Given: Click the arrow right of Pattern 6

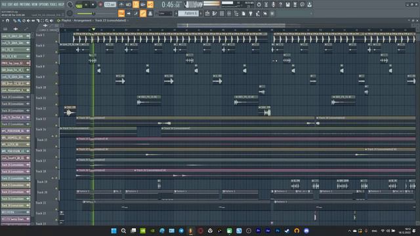Looking at the screenshot, I should [201, 13].
